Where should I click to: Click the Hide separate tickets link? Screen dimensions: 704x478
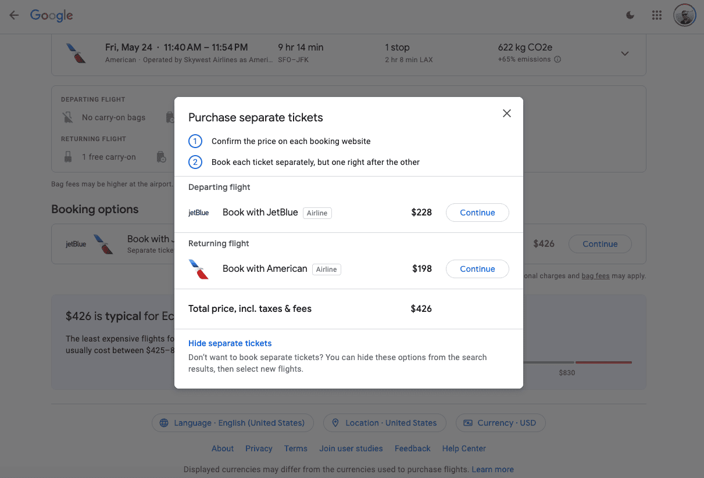[230, 343]
